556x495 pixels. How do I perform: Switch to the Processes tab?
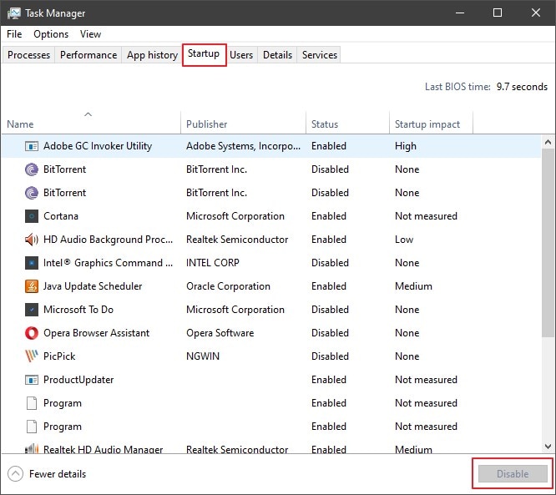tap(28, 55)
